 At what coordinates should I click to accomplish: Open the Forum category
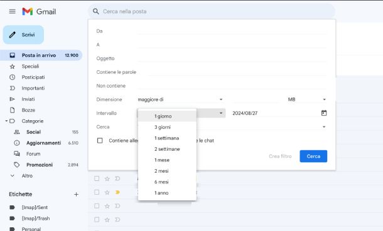33,154
